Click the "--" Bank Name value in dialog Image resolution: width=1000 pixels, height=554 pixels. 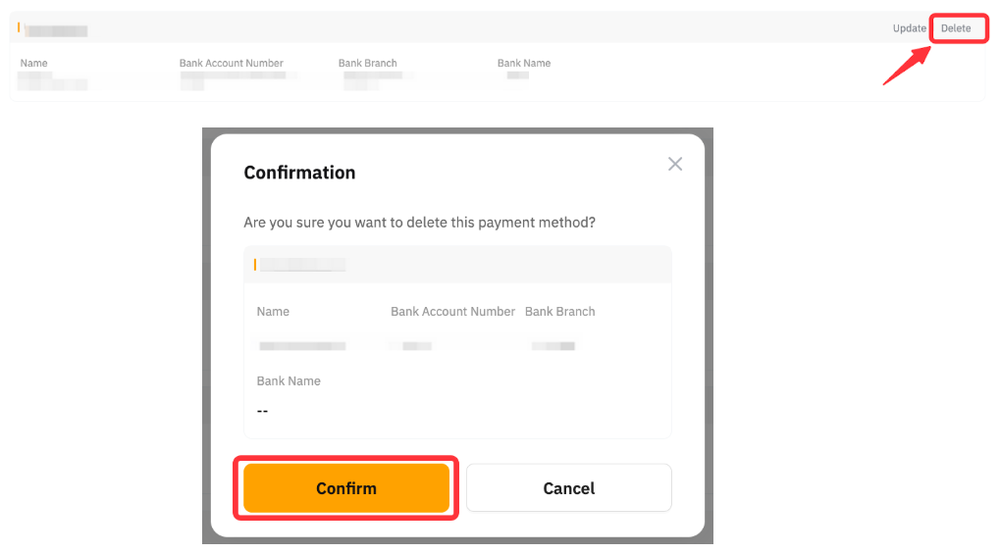pyautogui.click(x=262, y=411)
